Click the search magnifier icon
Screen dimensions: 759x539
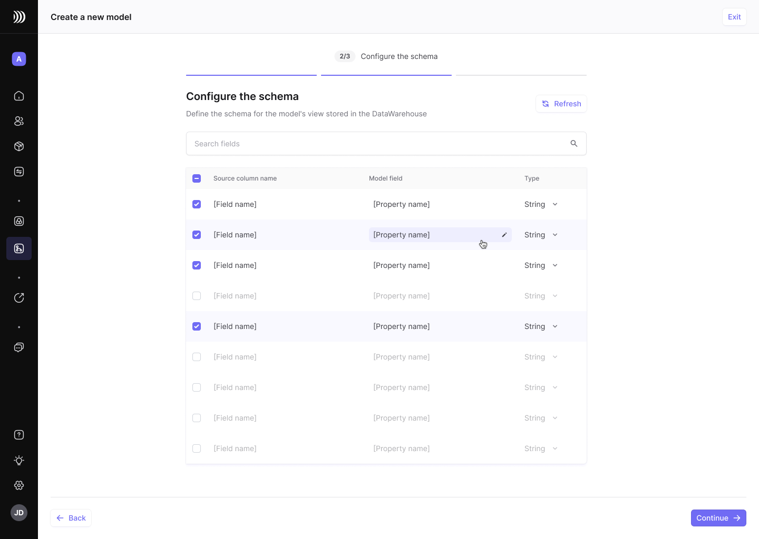[x=574, y=144]
